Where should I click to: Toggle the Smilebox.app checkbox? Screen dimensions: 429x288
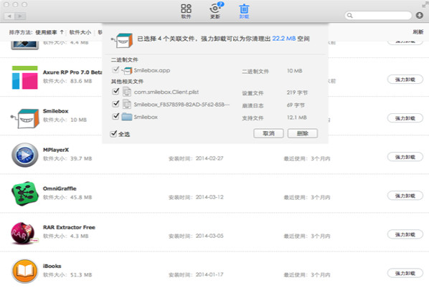[115, 69]
